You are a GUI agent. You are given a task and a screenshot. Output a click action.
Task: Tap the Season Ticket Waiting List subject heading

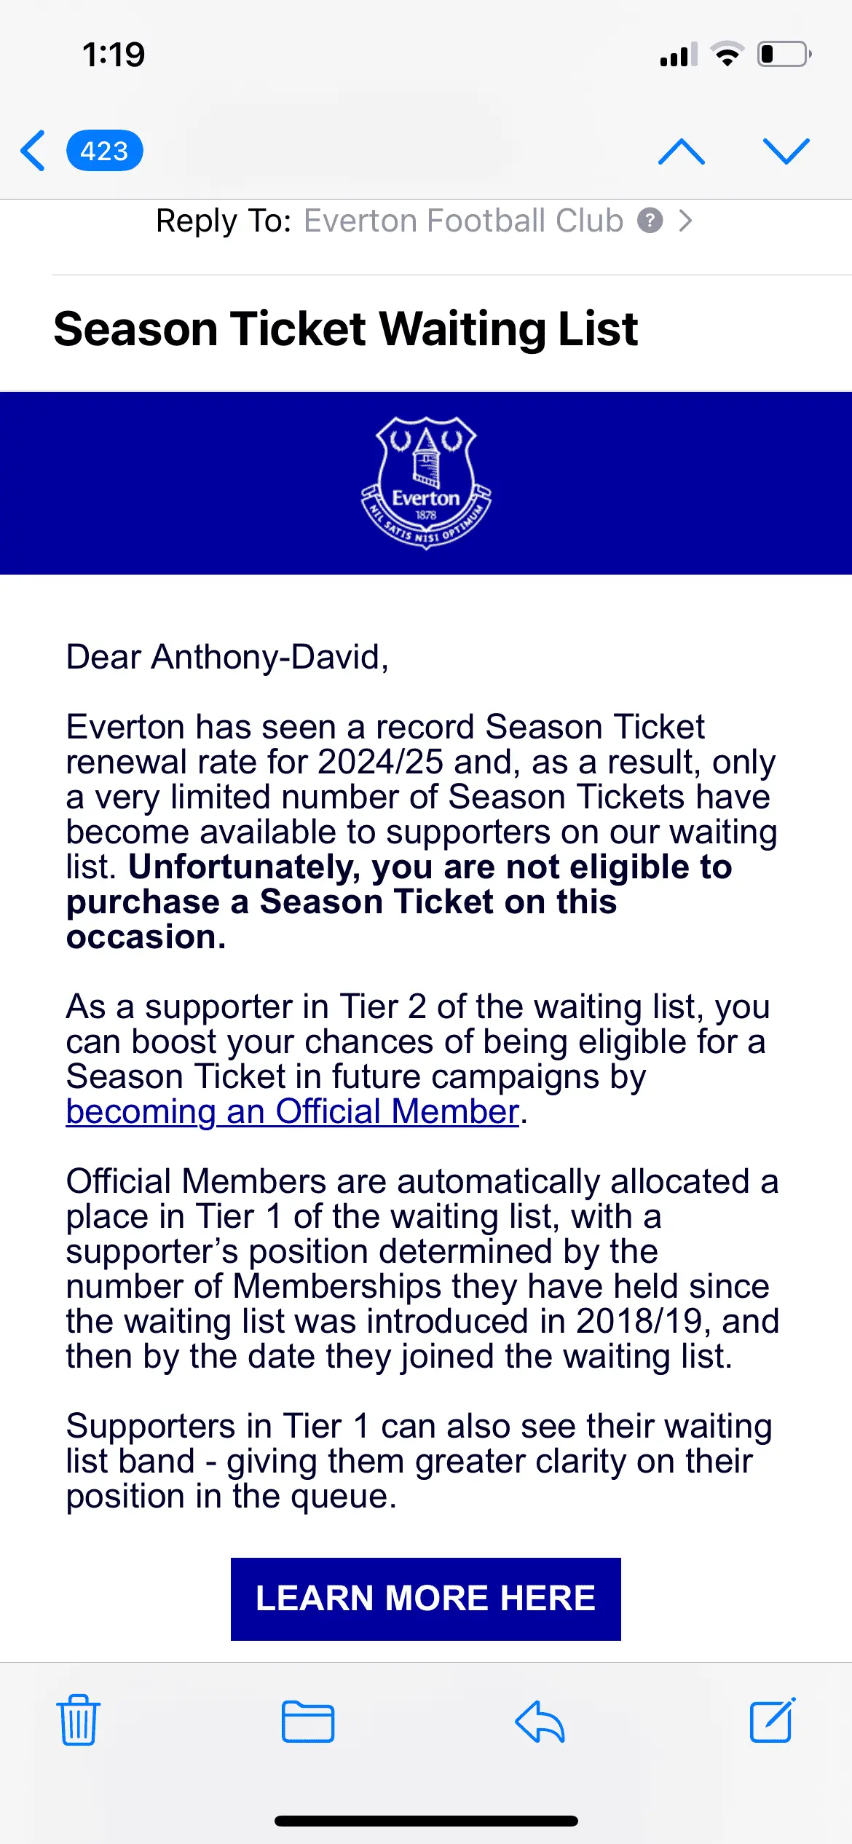[346, 328]
